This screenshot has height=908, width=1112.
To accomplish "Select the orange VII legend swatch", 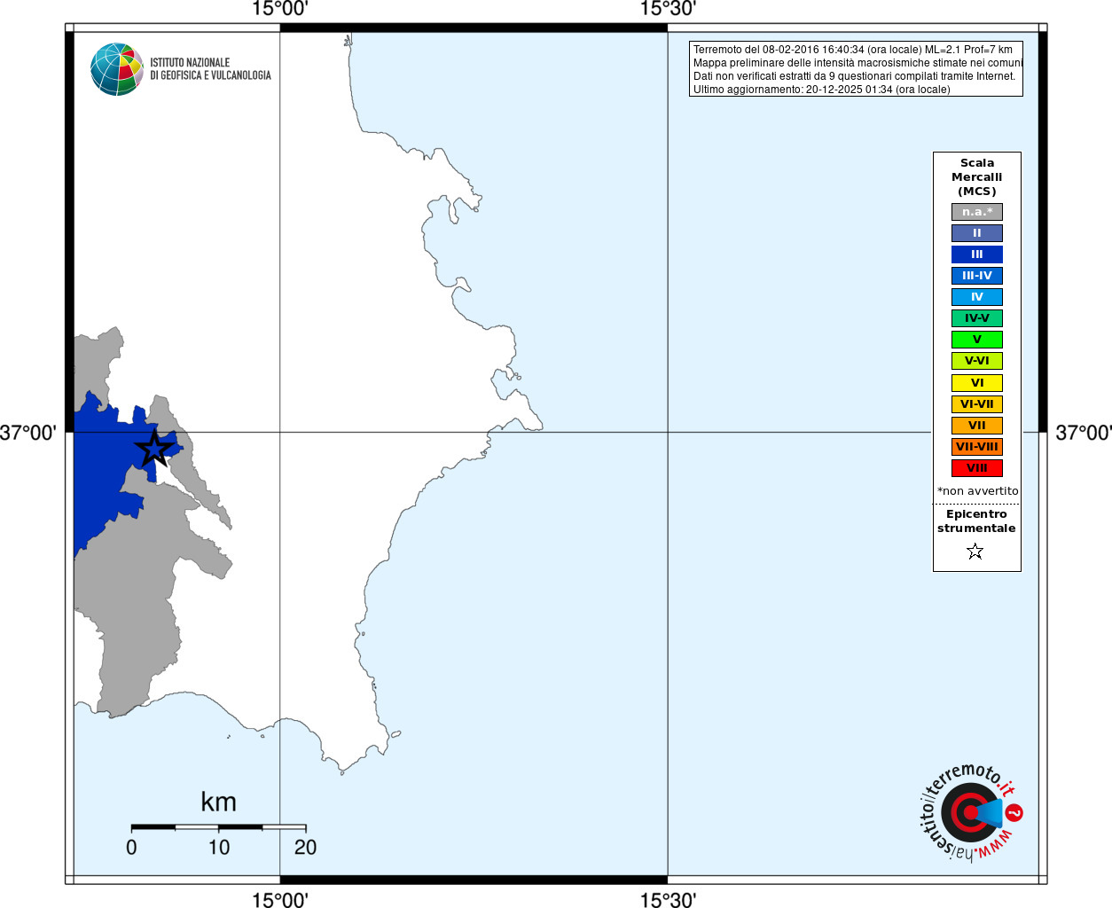I will [x=976, y=426].
